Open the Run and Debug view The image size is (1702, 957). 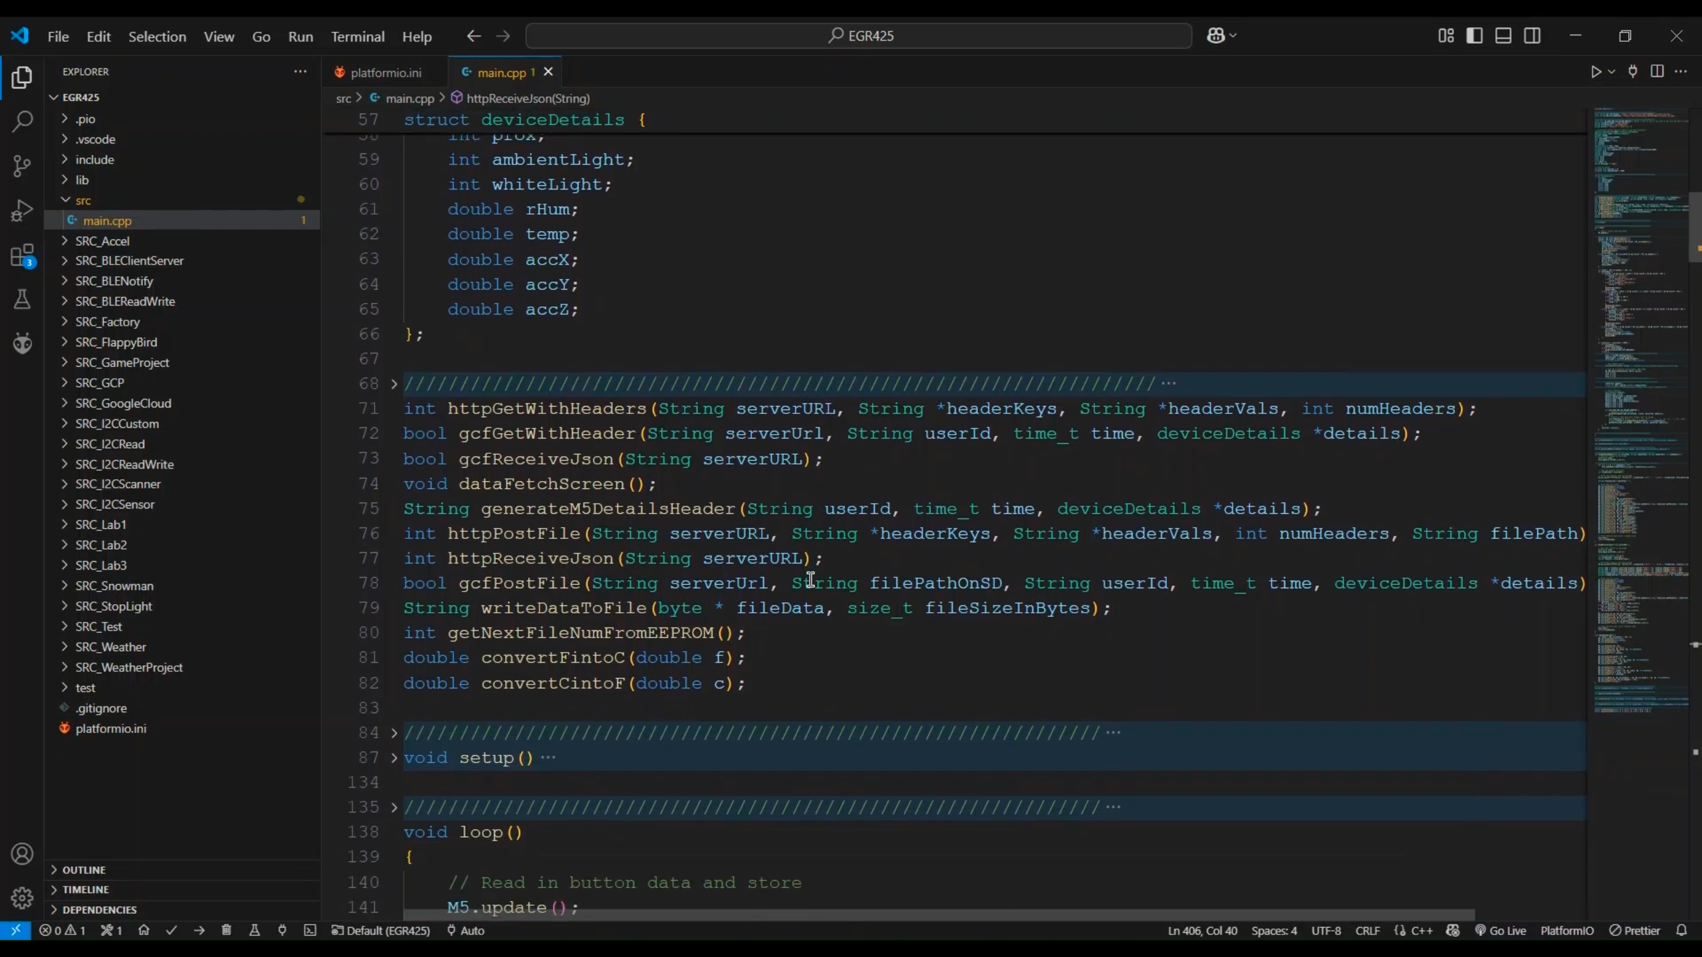pyautogui.click(x=22, y=211)
